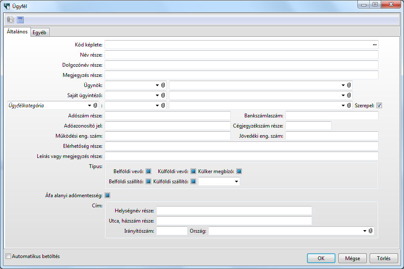Click the blue calculator toolbar icon

pos(20,20)
